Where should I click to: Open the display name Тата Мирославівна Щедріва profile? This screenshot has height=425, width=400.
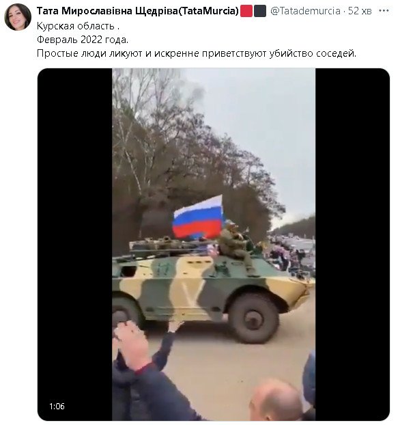click(138, 11)
